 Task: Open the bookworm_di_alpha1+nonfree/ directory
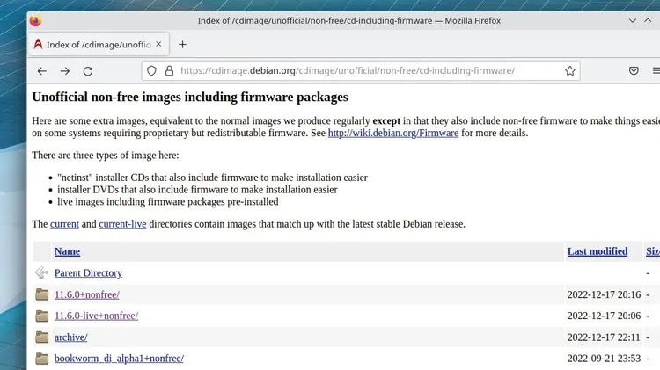point(119,359)
